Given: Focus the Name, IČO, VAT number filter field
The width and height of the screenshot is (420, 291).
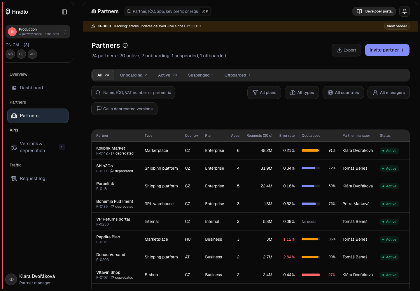Looking at the screenshot, I should coord(133,93).
